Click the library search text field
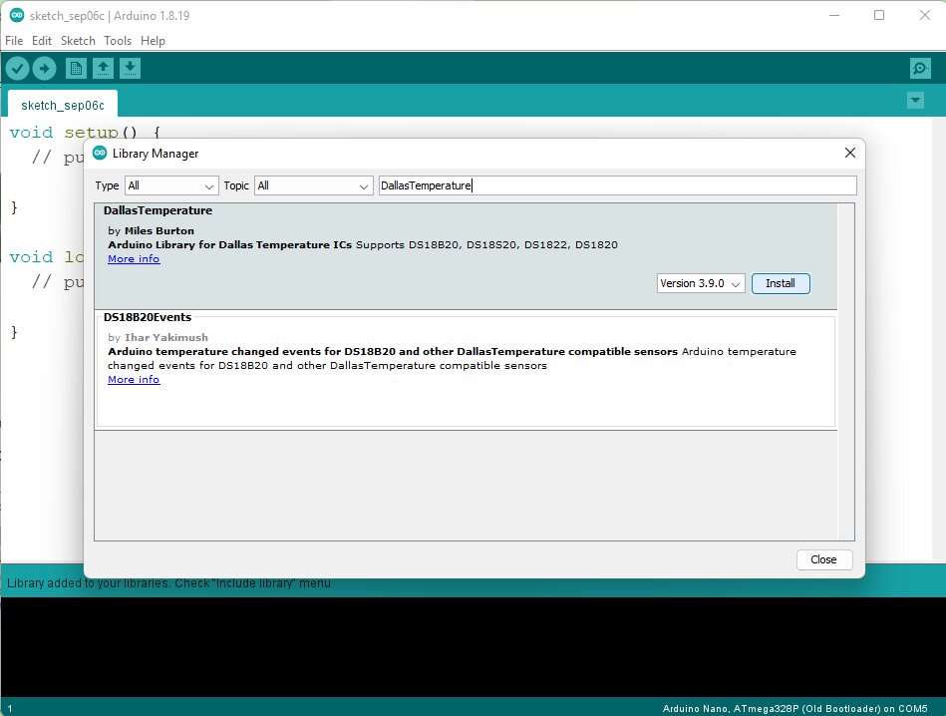 (x=617, y=185)
